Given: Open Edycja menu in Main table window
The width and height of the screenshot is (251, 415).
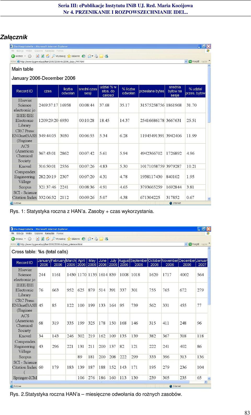Looking at the screenshot, I should coord(20,51).
